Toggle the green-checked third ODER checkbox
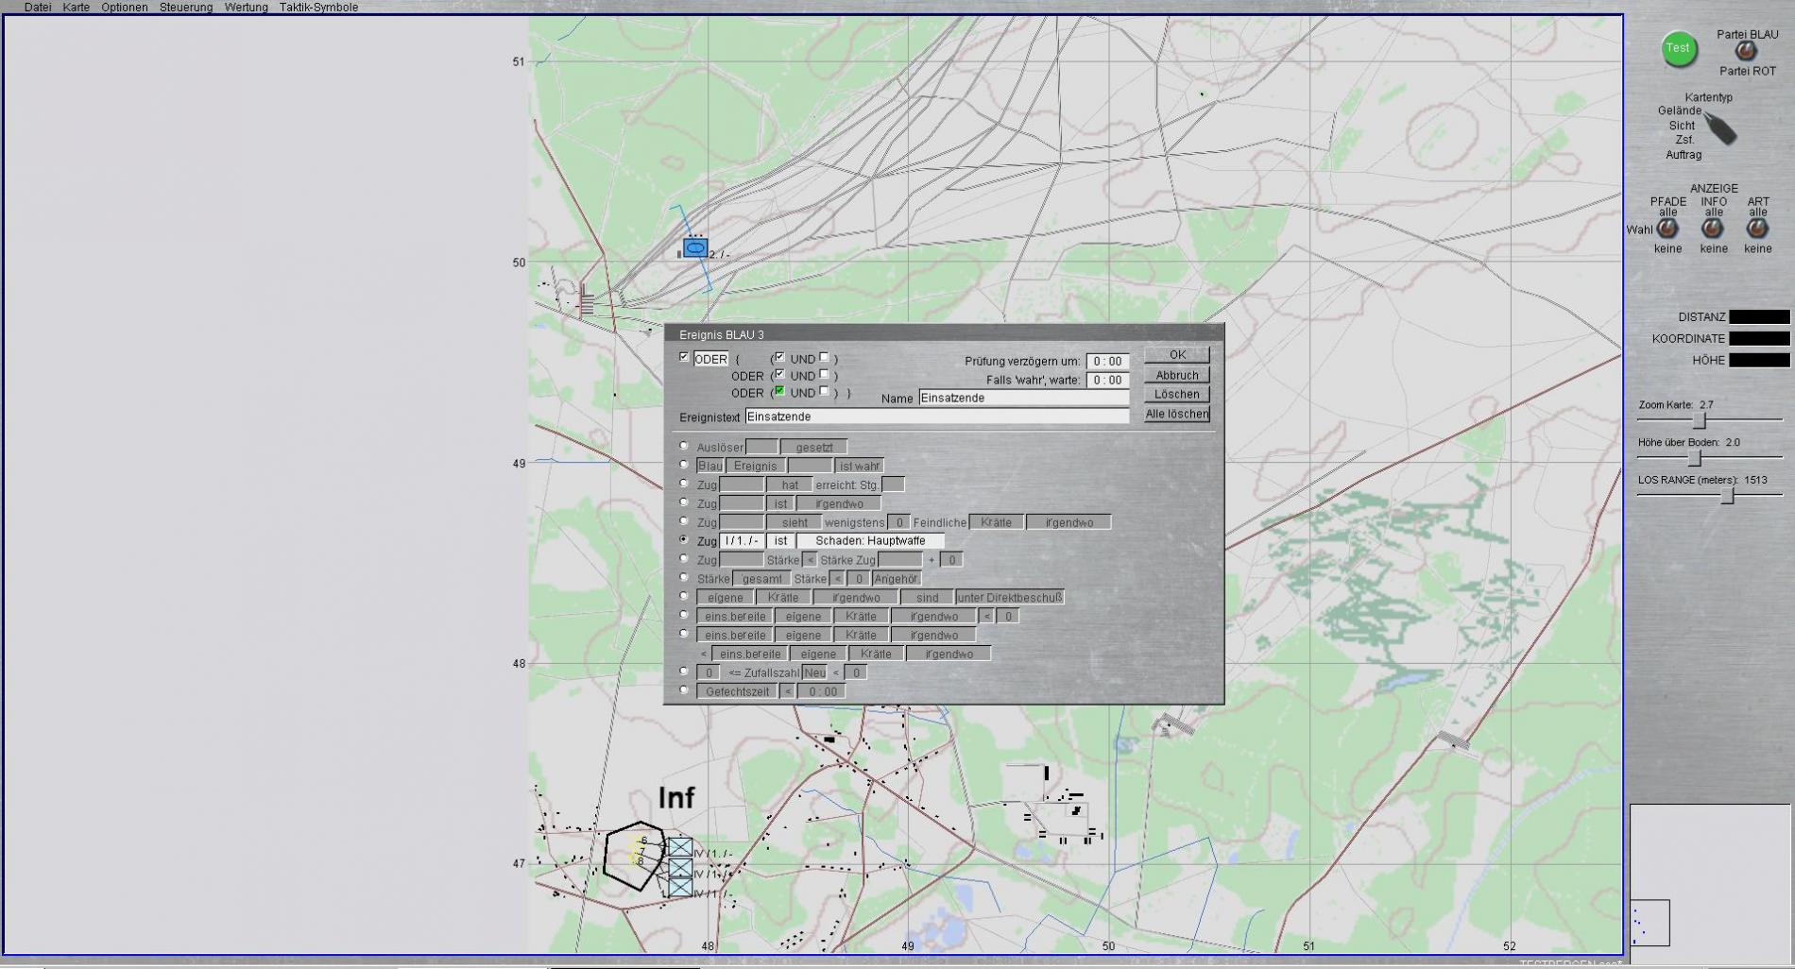1795x969 pixels. (779, 391)
